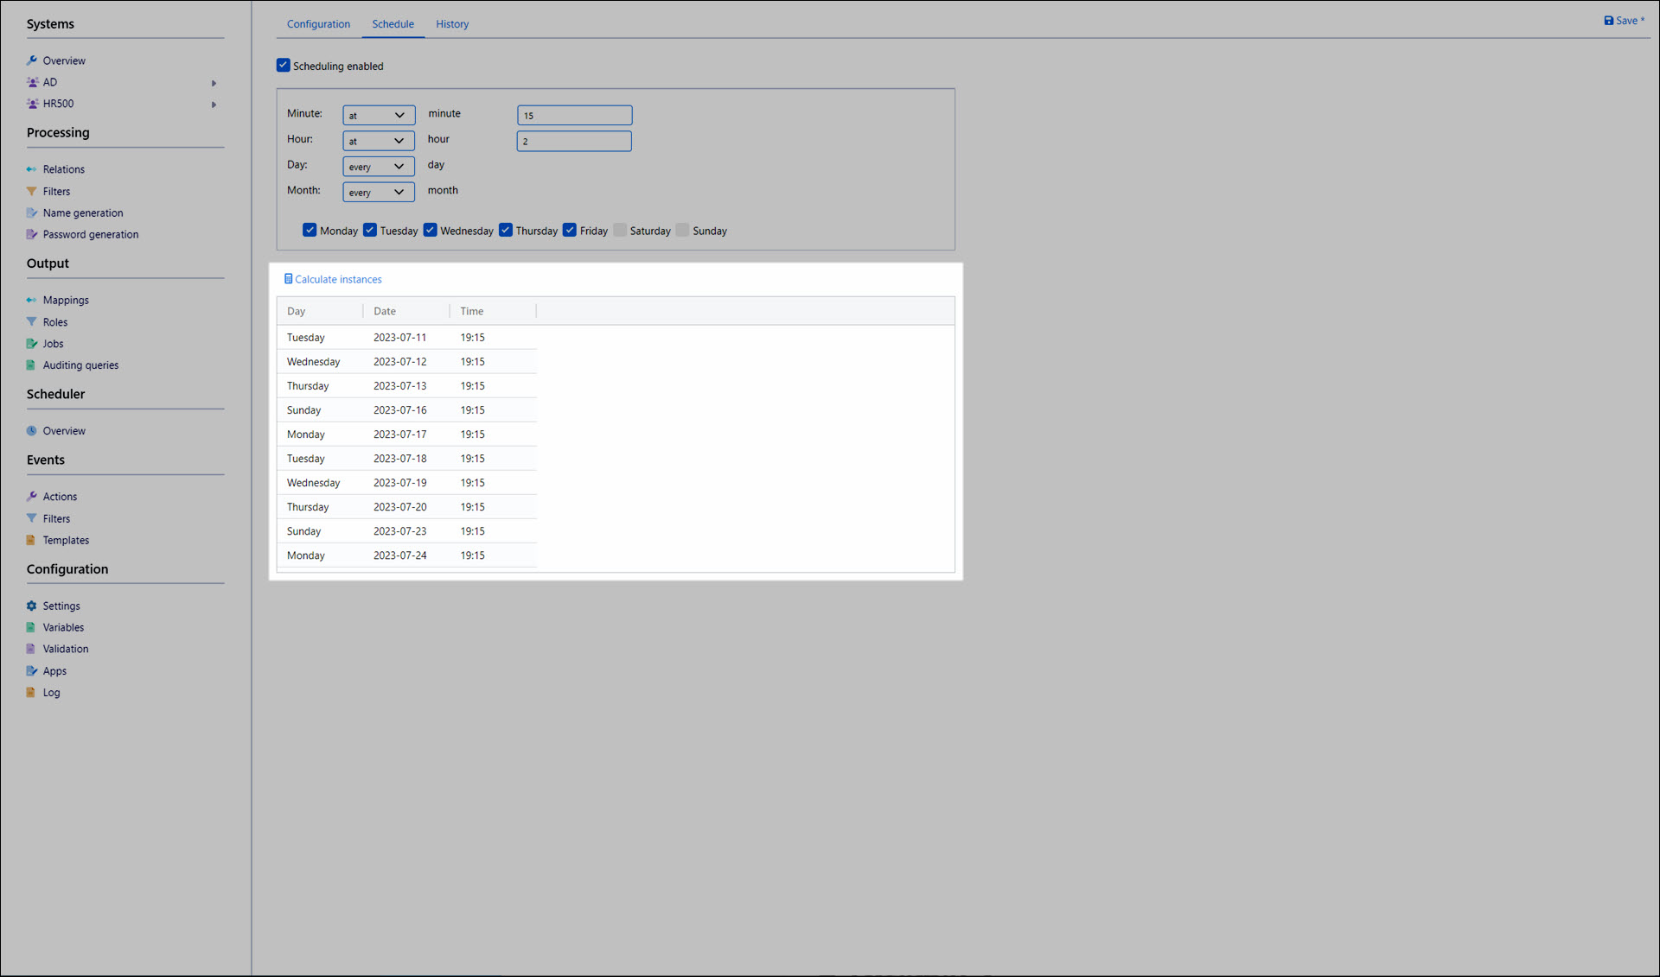Image resolution: width=1660 pixels, height=977 pixels.
Task: Click the Settings gear icon in sidebar
Action: [32, 606]
